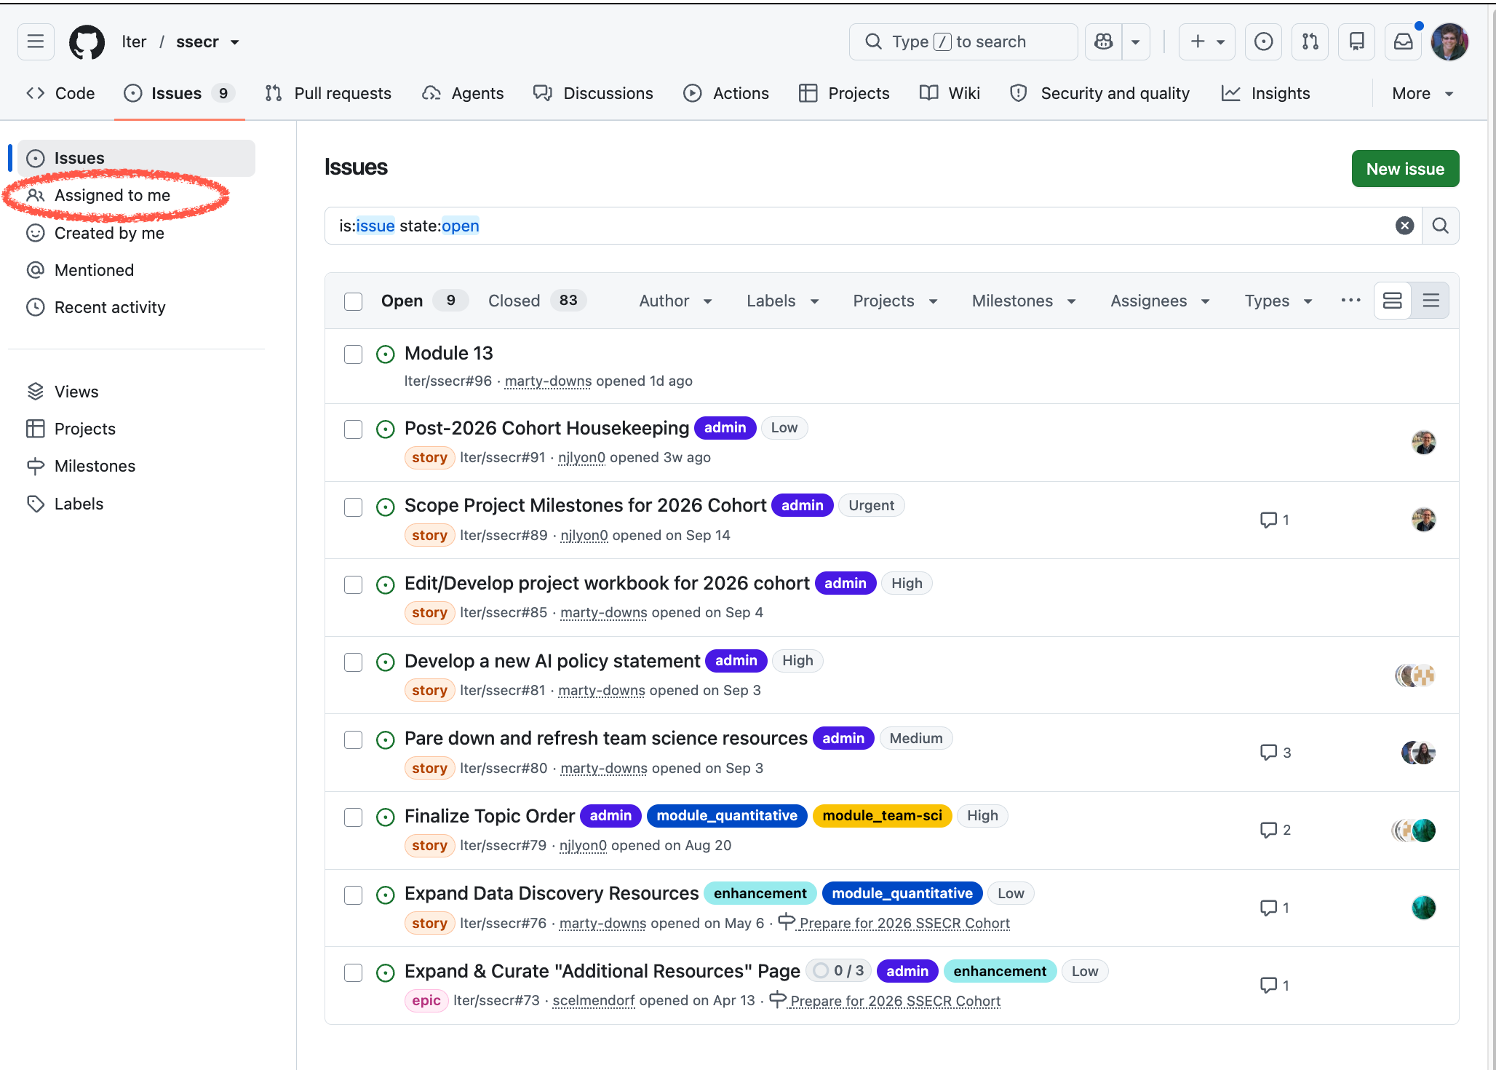This screenshot has width=1496, height=1070.
Task: Switch to the comfortable list density view
Action: (1392, 301)
